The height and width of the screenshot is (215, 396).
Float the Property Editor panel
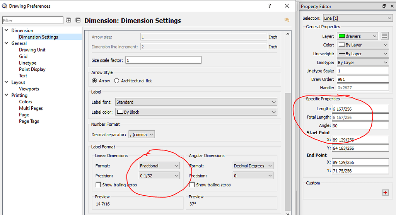tap(384, 6)
